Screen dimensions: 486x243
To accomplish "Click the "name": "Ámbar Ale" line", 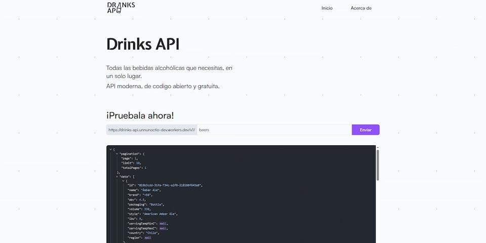I will coord(144,190).
